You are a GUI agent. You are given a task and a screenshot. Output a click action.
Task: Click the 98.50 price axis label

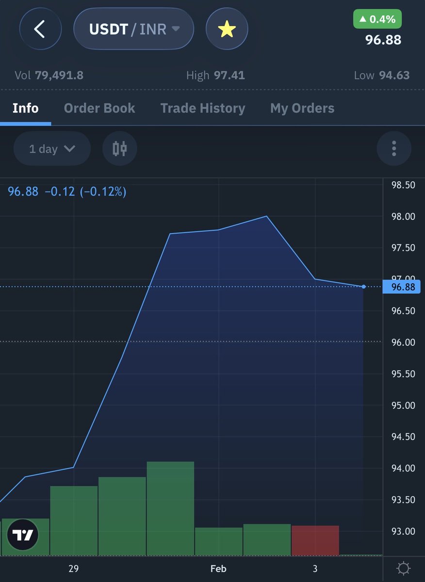click(x=403, y=185)
